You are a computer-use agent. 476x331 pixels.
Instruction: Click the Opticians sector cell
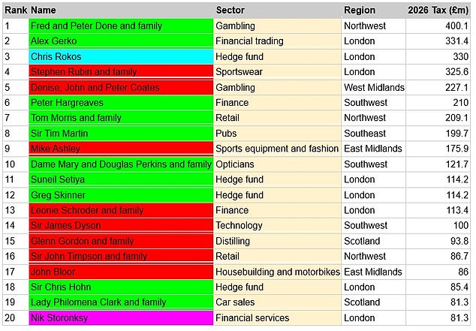pyautogui.click(x=276, y=164)
